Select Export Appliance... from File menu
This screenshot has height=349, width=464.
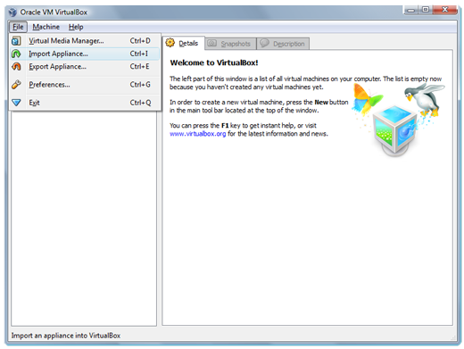(x=85, y=66)
